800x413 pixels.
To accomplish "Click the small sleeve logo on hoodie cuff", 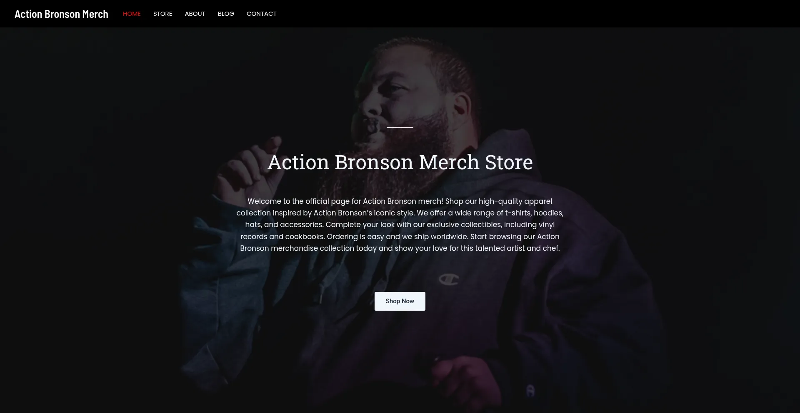I will [x=530, y=391].
